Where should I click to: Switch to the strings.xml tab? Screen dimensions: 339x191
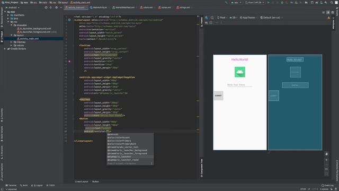[x=183, y=7]
